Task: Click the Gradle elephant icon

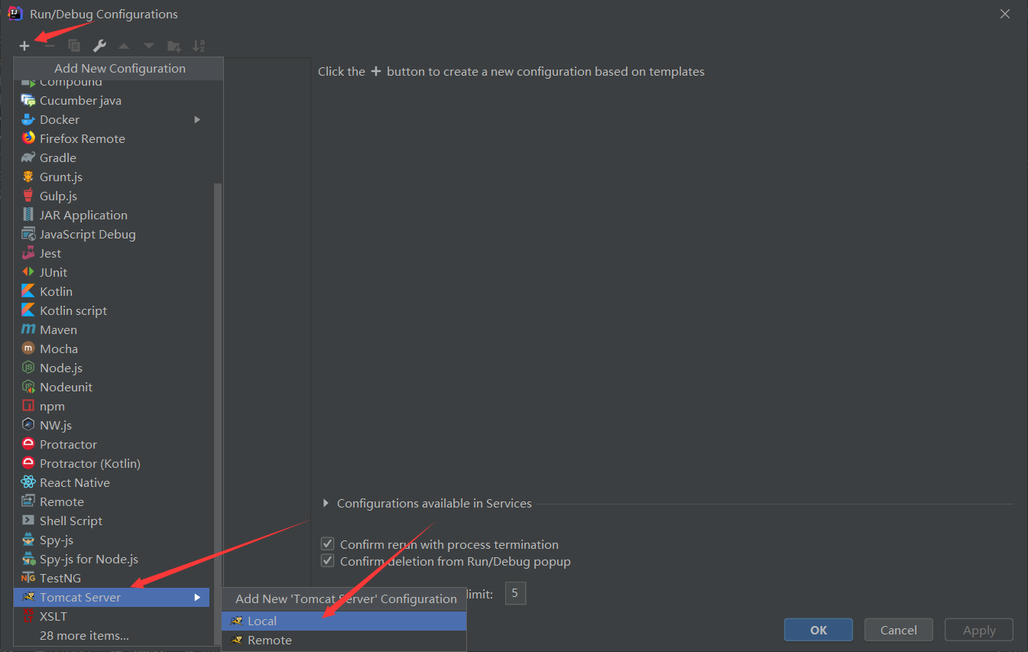Action: tap(28, 157)
